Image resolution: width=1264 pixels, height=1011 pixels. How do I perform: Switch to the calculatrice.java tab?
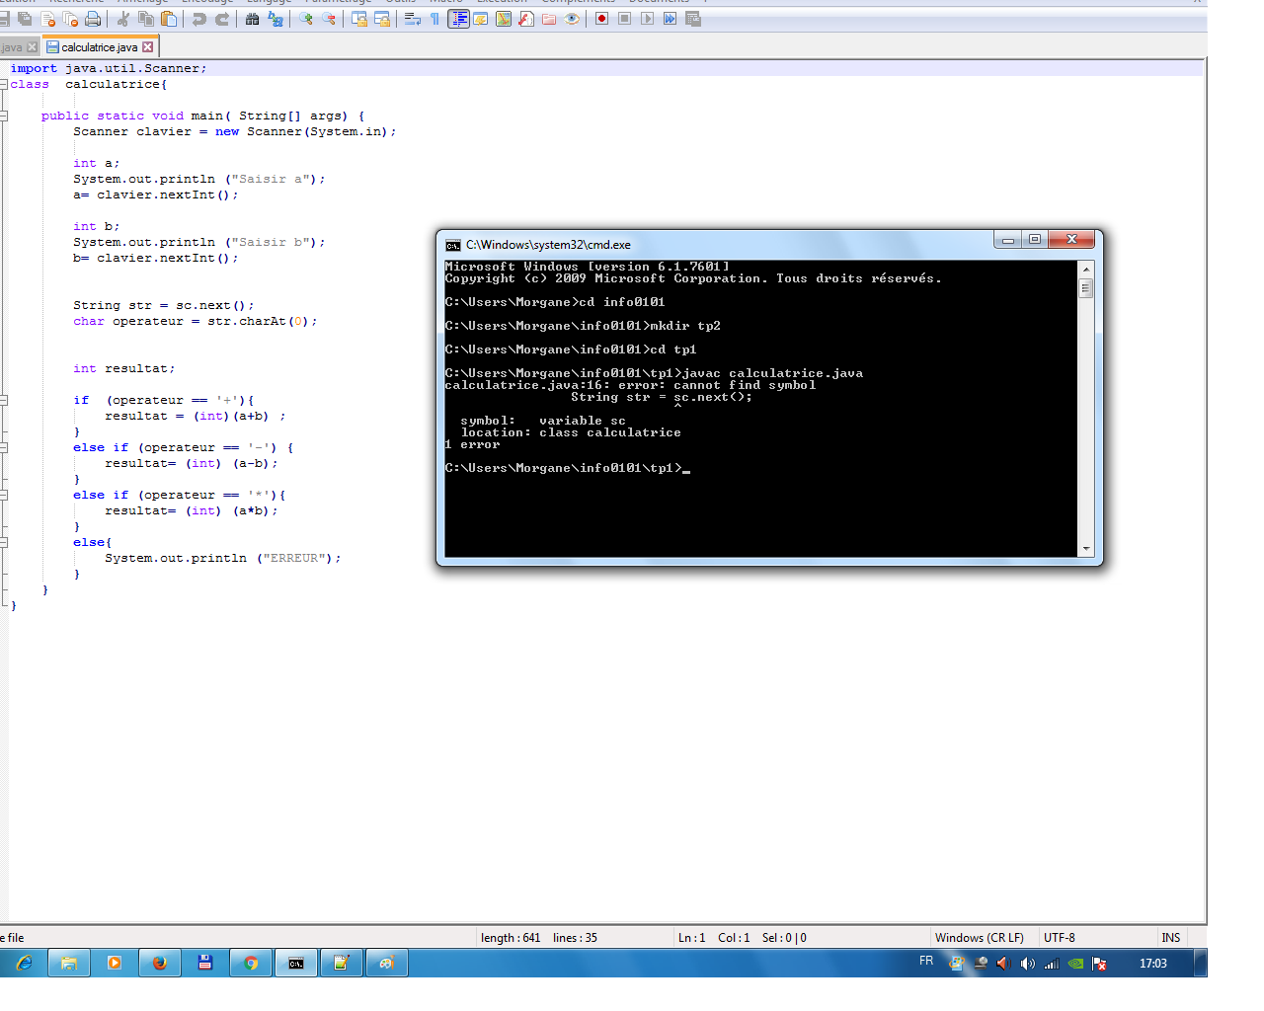click(x=102, y=45)
